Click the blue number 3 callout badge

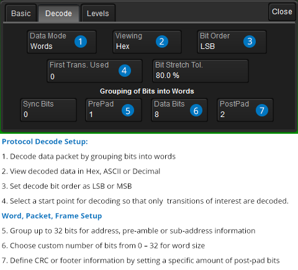(x=250, y=41)
